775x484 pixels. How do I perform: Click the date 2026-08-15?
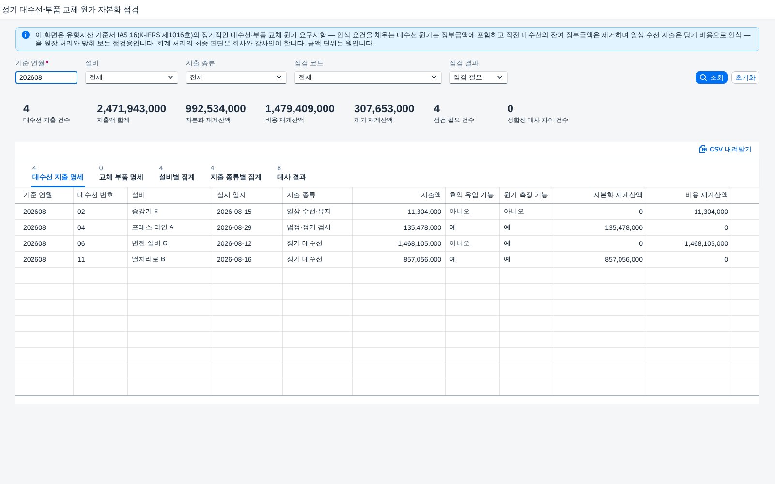coord(234,212)
